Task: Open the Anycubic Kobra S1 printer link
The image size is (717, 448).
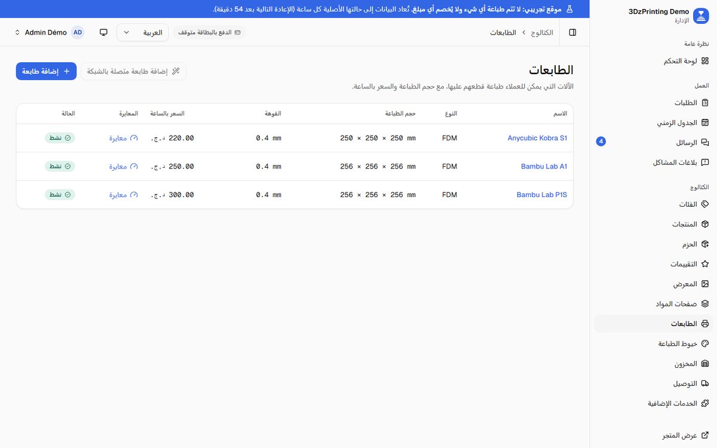Action: tap(537, 138)
